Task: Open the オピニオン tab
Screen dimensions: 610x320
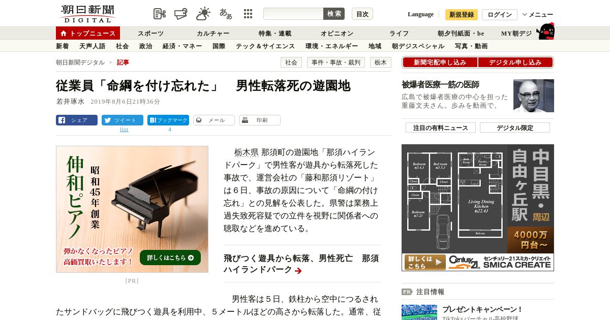Action: [337, 34]
